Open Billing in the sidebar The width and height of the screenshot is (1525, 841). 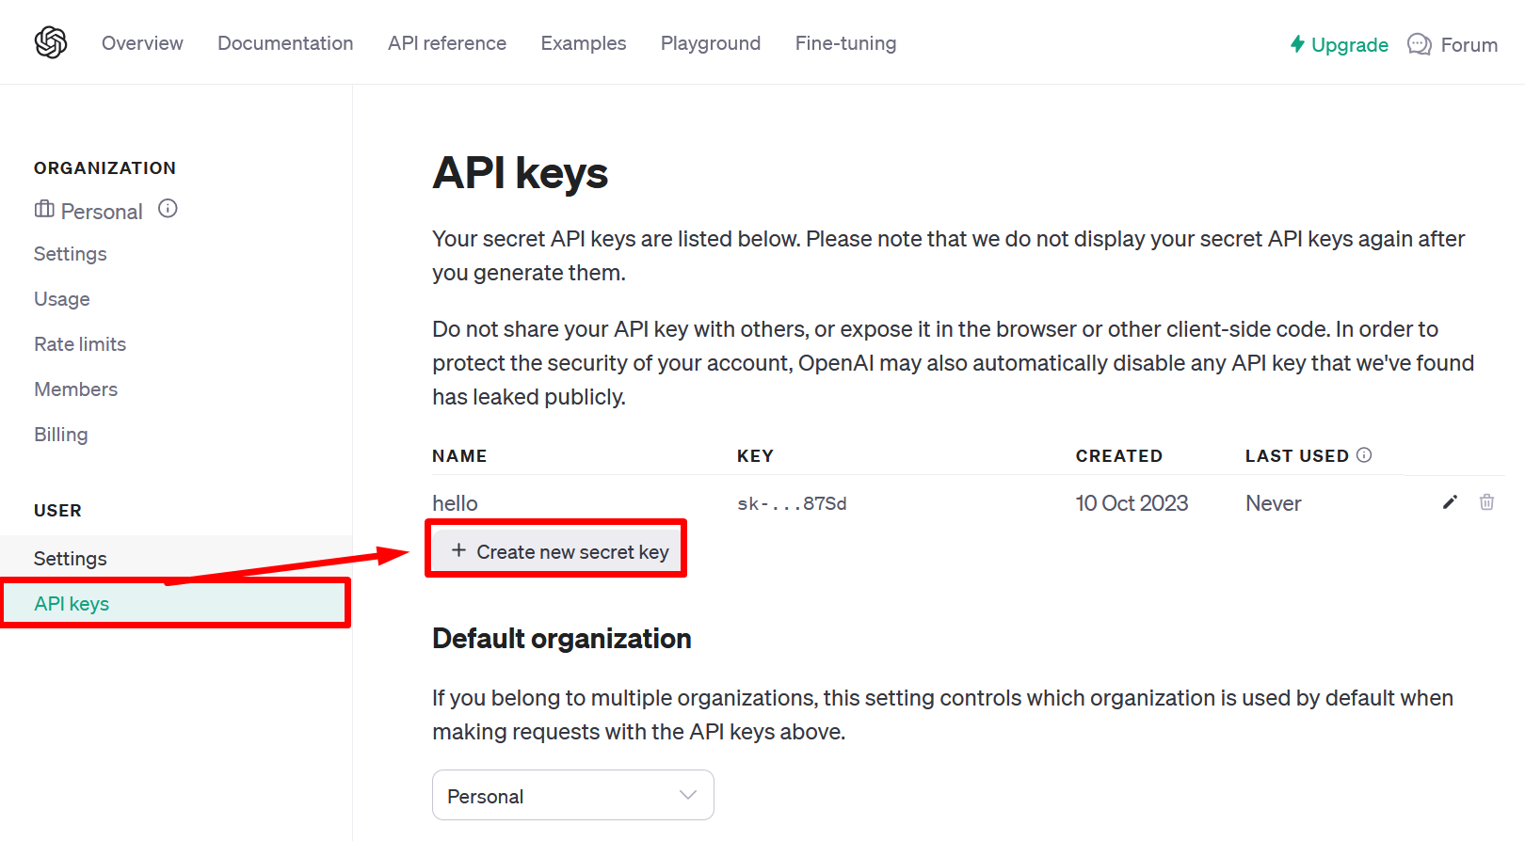[x=61, y=435]
